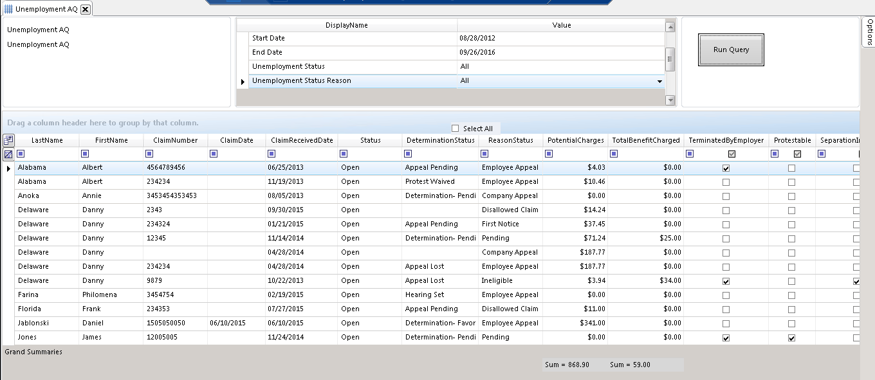
Task: Open the PotentialCharges column filter operator icon
Action: (549, 154)
